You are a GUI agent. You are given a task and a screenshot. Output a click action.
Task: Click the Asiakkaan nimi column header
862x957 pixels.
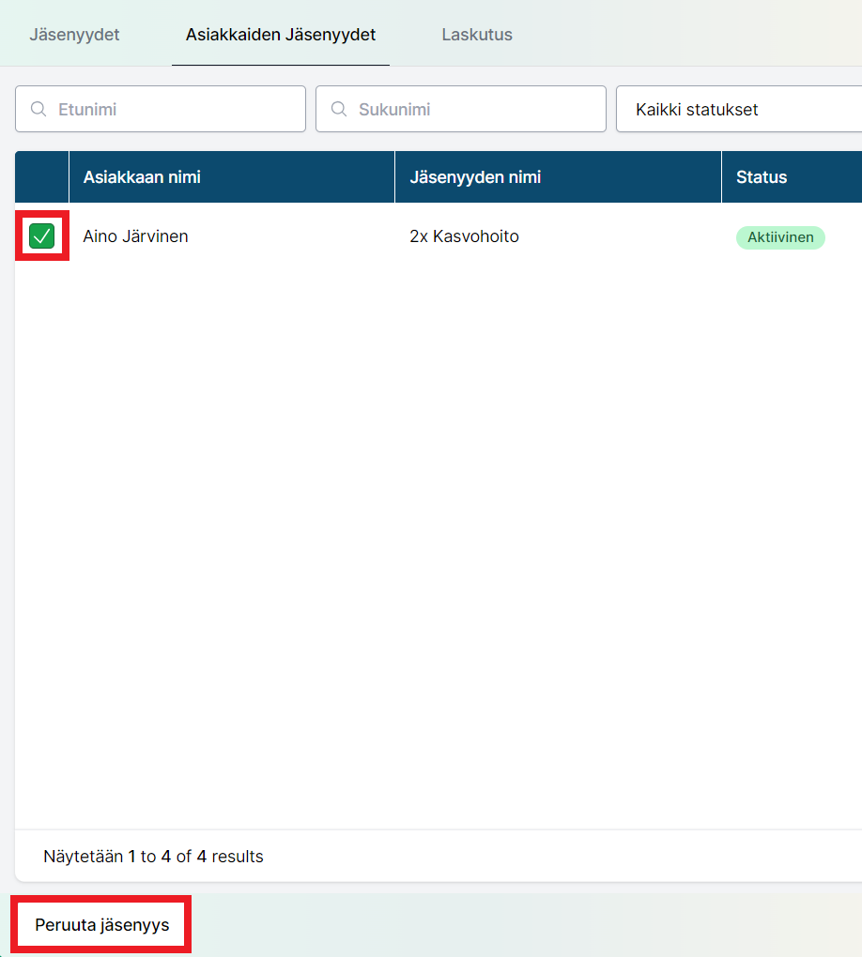142,177
